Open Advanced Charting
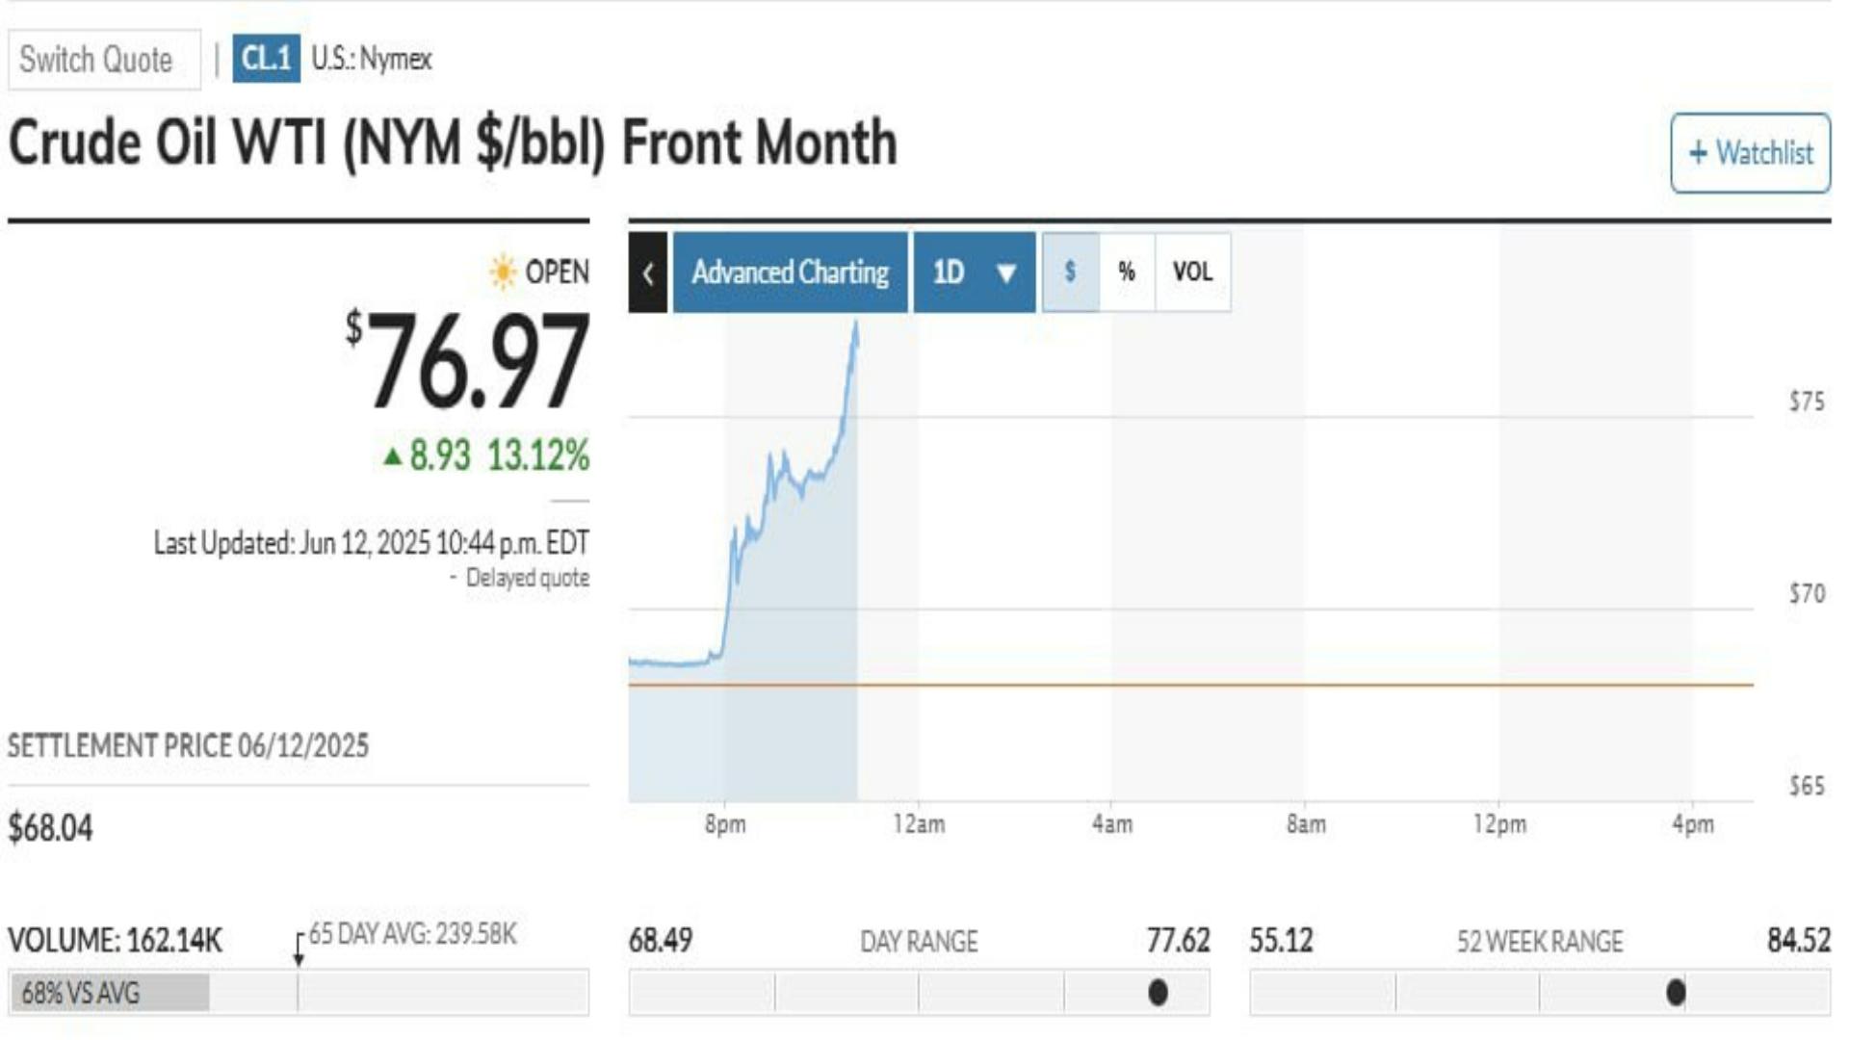1849x1040 pixels. tap(790, 273)
